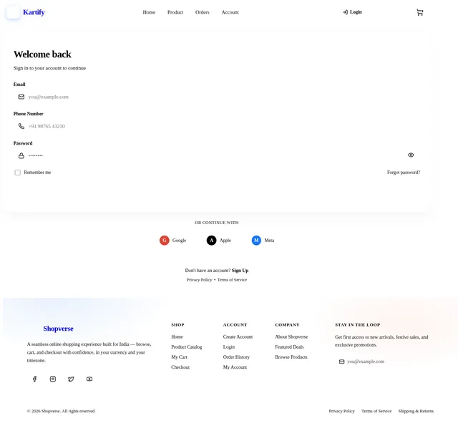The image size is (458, 426).
Task: Open Shipping & Returns link
Action: [416, 411]
